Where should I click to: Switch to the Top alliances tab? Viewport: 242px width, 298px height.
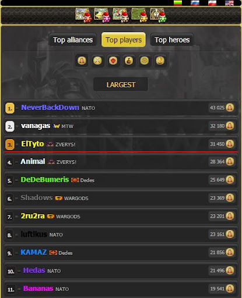(73, 40)
